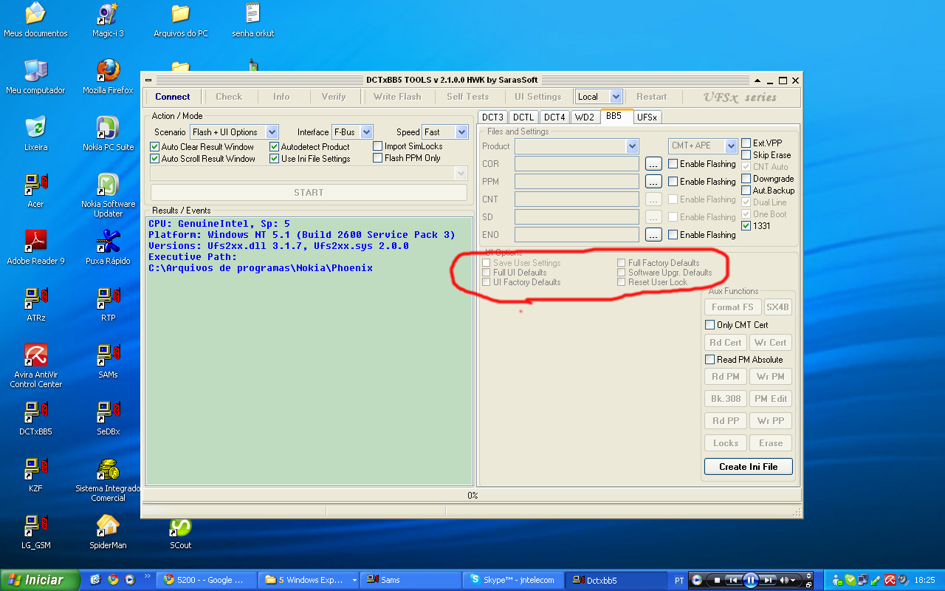The image size is (945, 591).
Task: Click the Connect button
Action: pyautogui.click(x=173, y=97)
